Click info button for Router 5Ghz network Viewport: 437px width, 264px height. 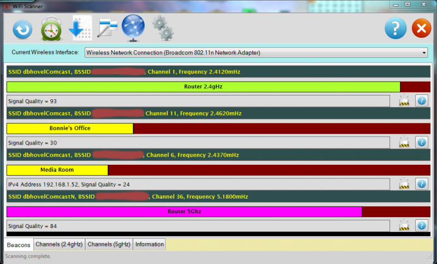point(421,225)
